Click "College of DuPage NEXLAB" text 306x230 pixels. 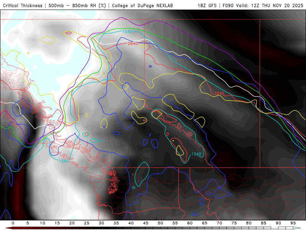tap(142, 5)
